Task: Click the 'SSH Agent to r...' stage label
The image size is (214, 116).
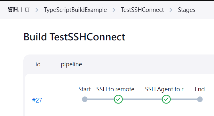Action: 166,89
